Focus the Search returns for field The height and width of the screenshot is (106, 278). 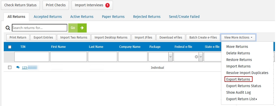coord(40,28)
